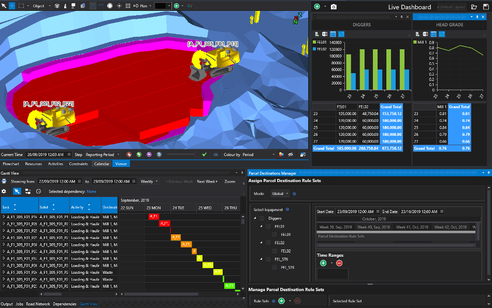Click the hidden-eye visibility icon beside Colour by
Screen dimensions: 492x308
[291, 155]
